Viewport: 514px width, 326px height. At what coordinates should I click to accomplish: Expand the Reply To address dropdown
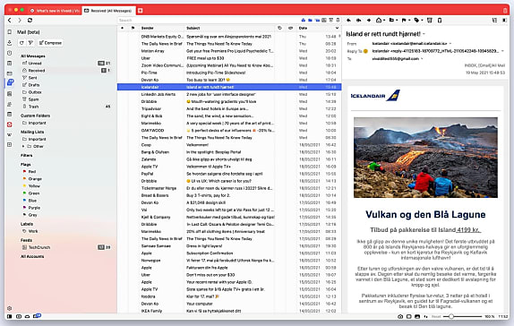point(502,51)
